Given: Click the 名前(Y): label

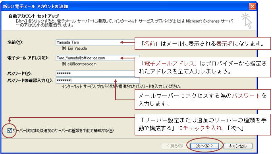Looking at the screenshot, I should [15, 42].
